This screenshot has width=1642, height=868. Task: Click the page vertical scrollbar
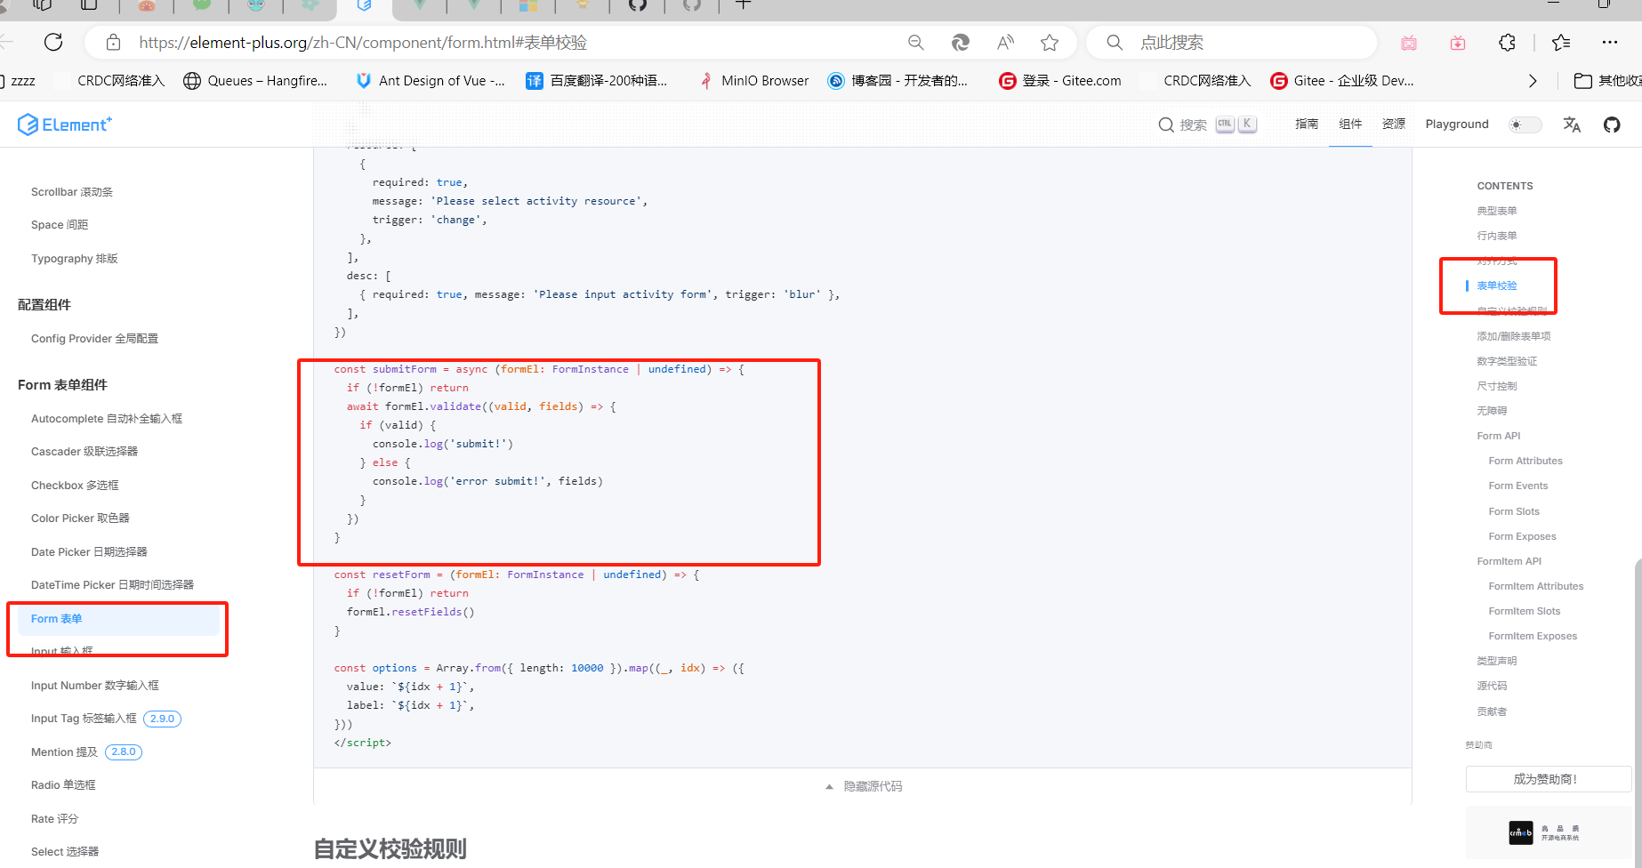point(1638,711)
